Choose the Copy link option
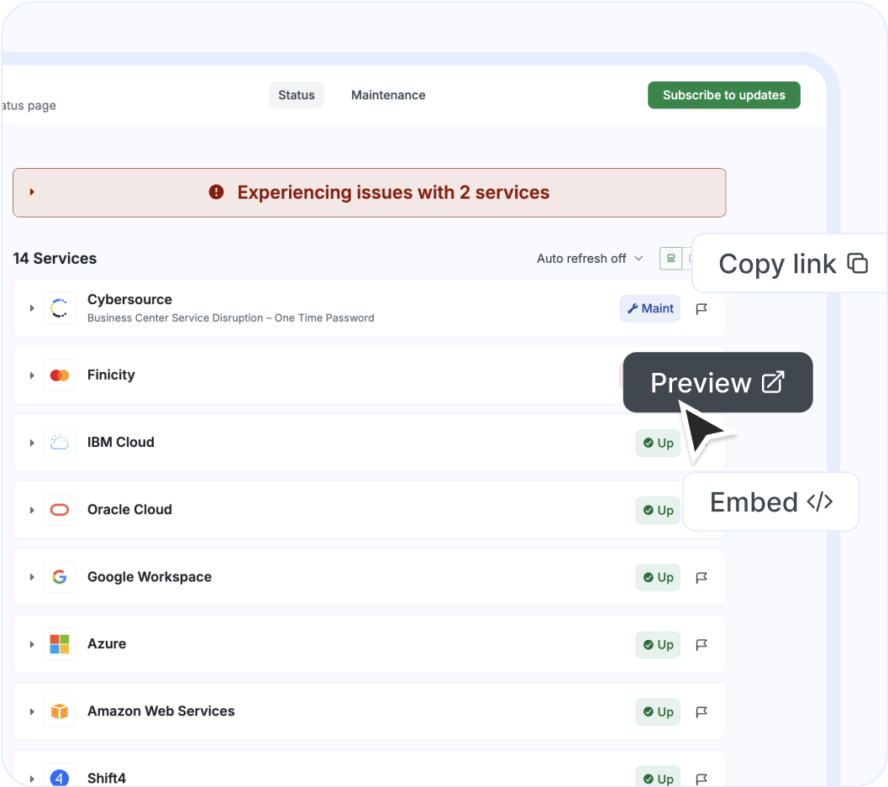This screenshot has height=787, width=888. [790, 264]
